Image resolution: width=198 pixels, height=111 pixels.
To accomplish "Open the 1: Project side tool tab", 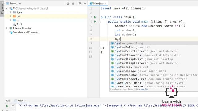I will click(2, 8).
